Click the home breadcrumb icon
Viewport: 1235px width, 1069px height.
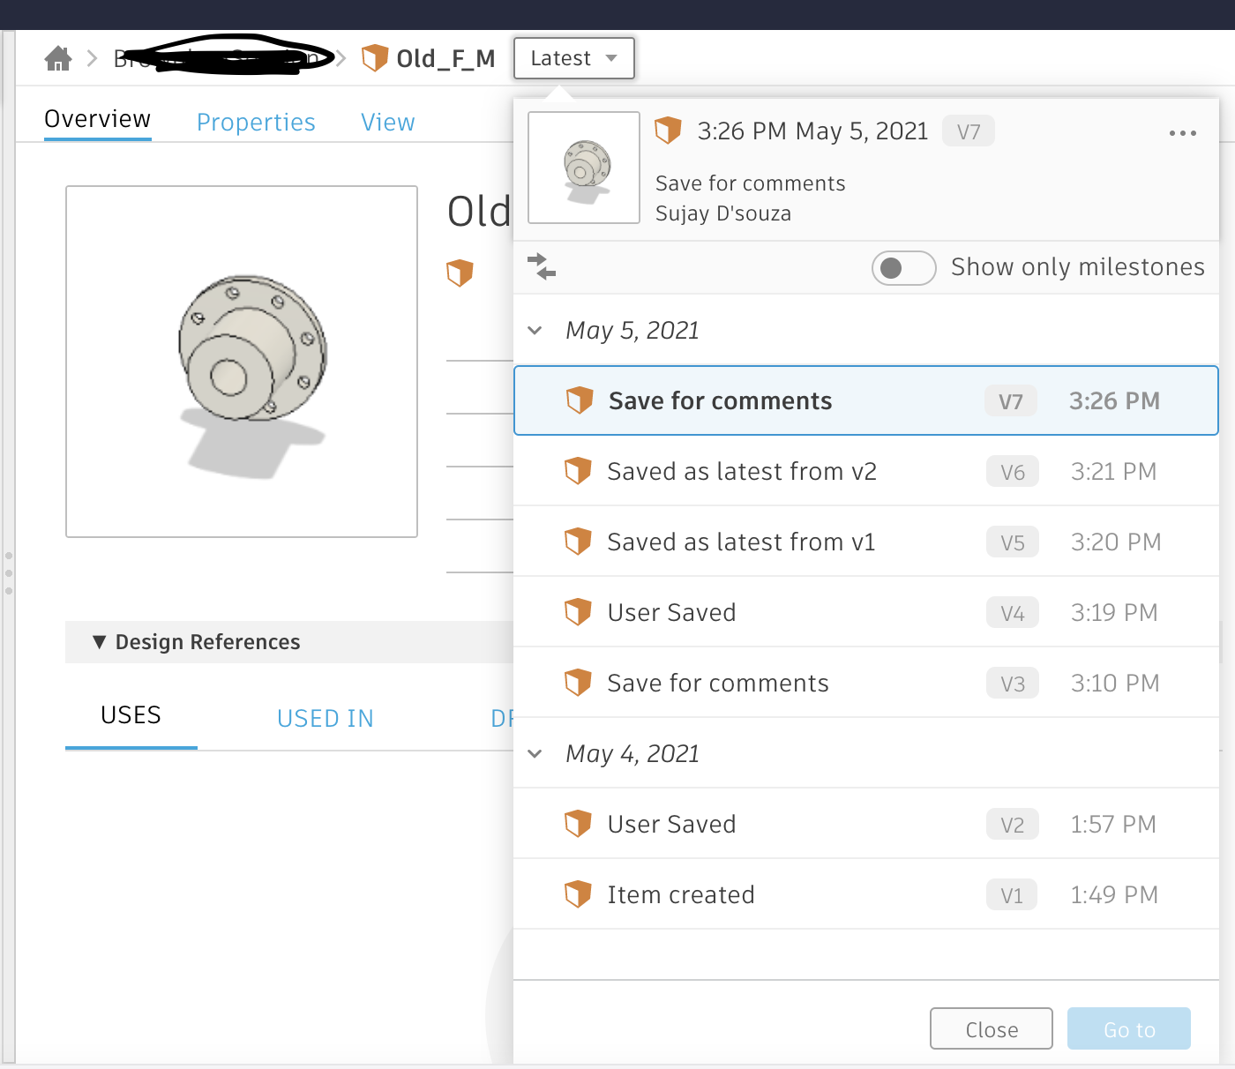57,57
